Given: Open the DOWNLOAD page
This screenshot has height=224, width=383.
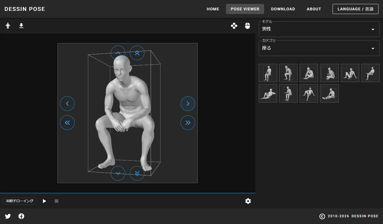Looking at the screenshot, I should (x=283, y=9).
